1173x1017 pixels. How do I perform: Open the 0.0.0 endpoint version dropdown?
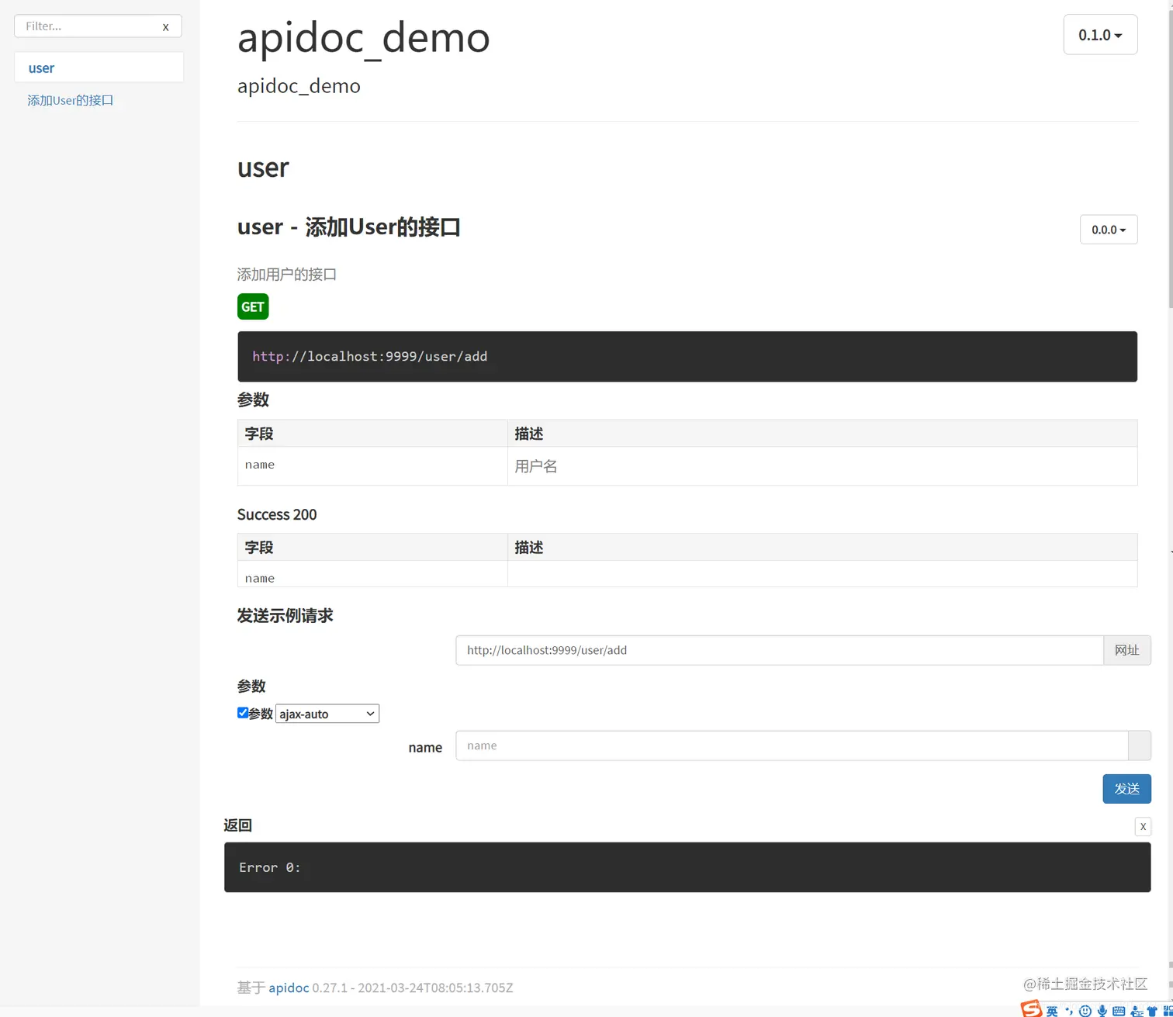coord(1109,230)
